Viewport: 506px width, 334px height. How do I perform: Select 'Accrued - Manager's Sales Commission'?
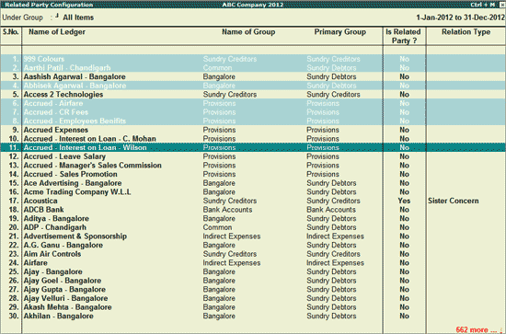pyautogui.click(x=92, y=166)
